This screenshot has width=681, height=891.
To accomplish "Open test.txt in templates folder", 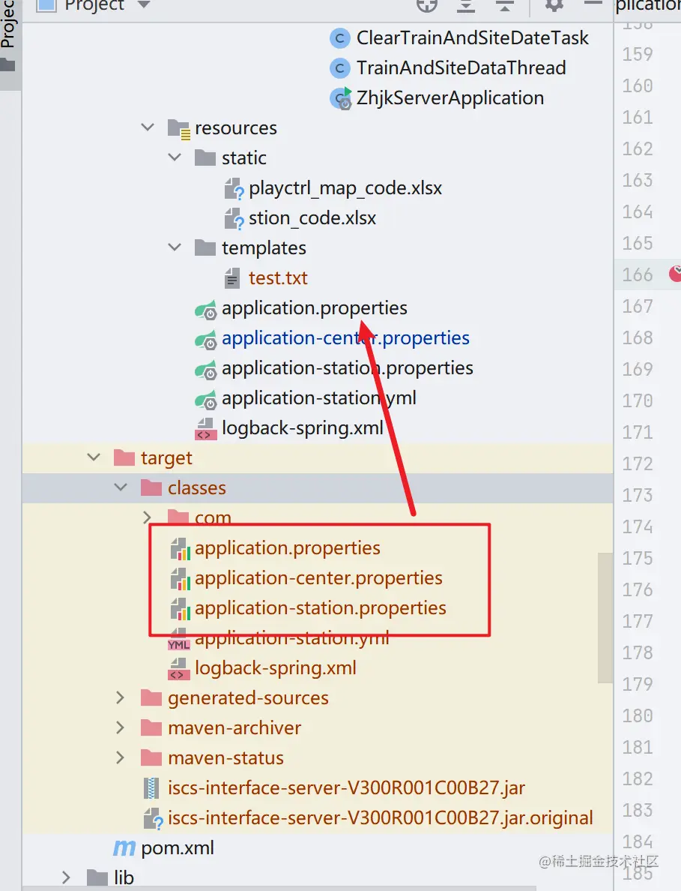I will click(277, 278).
